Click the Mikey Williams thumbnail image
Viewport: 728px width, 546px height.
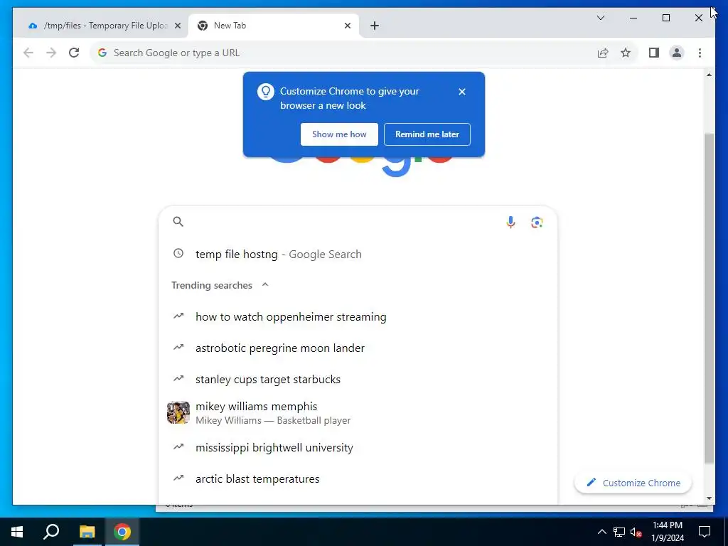pos(178,412)
